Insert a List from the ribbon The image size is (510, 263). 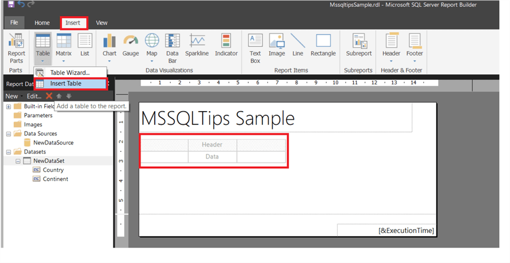(x=85, y=45)
